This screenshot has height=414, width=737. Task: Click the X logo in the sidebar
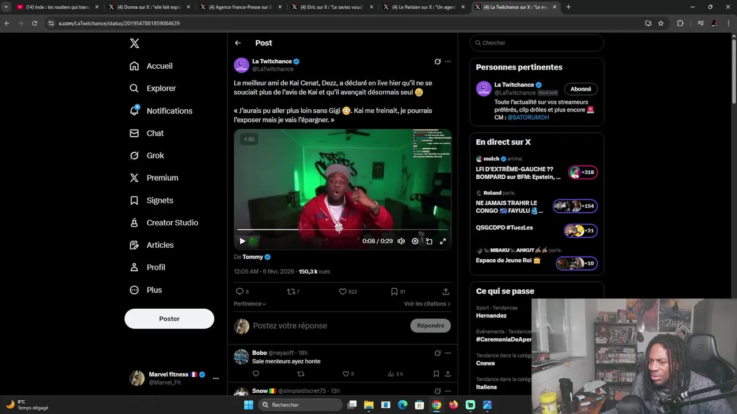pyautogui.click(x=134, y=43)
